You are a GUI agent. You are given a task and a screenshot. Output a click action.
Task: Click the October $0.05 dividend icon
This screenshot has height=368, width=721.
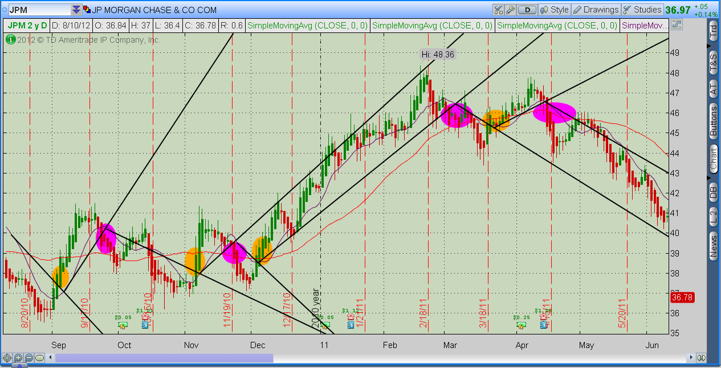[x=122, y=325]
